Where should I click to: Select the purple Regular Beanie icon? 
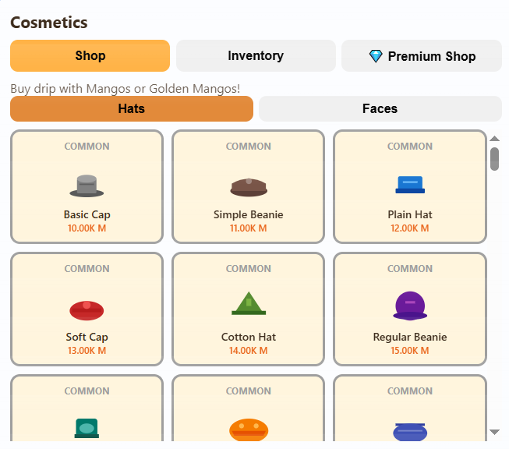tap(410, 306)
